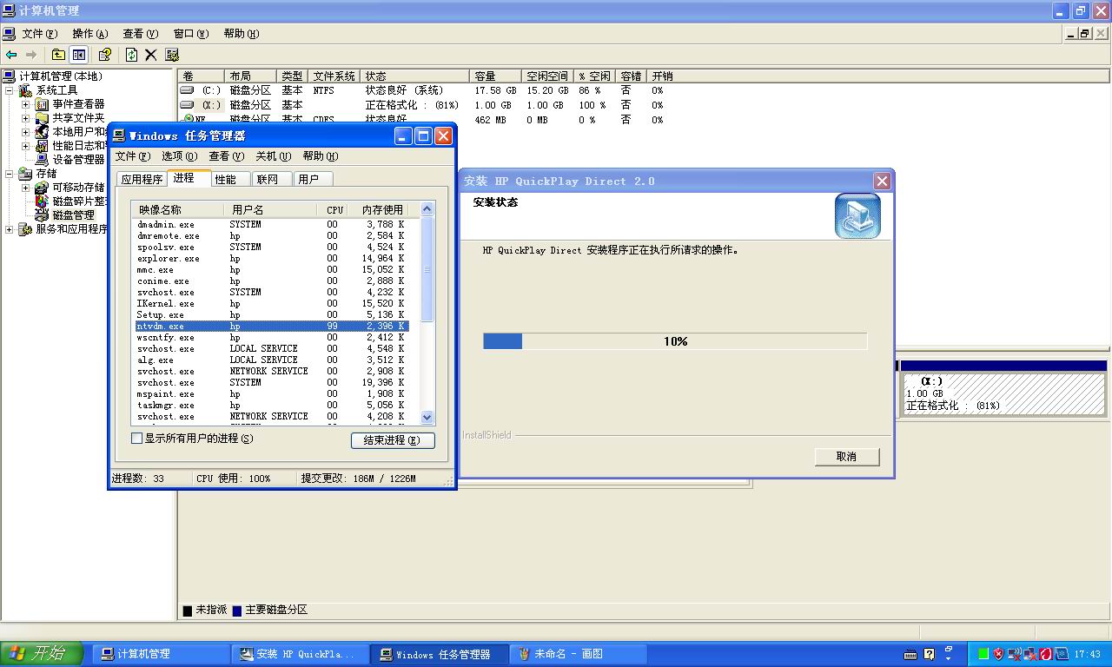Click the process list scrollbar up arrow
Screen dimensions: 1112x667
coord(427,208)
